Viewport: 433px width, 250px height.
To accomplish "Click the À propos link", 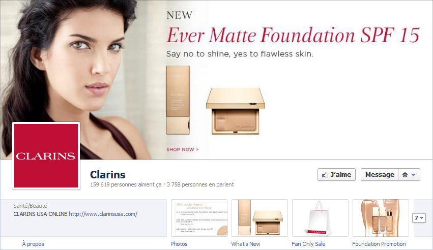I will click(x=33, y=244).
